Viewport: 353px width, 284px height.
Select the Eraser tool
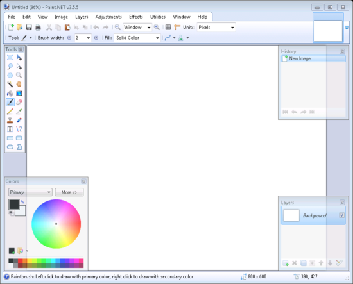tap(19, 102)
